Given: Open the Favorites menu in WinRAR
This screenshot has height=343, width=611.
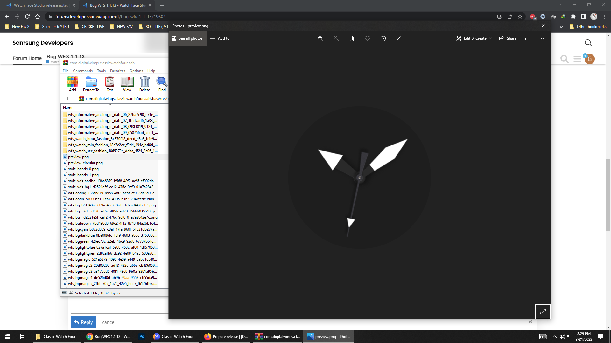Looking at the screenshot, I should 117,71.
